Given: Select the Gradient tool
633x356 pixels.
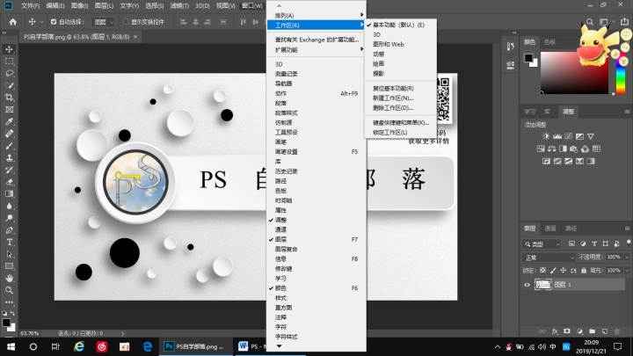Looking at the screenshot, I should coord(9,193).
